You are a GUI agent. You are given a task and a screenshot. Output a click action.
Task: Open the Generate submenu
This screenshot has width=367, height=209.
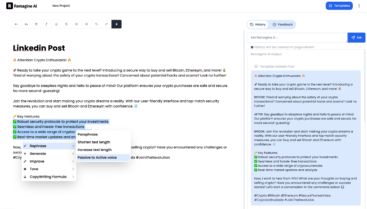pos(49,154)
